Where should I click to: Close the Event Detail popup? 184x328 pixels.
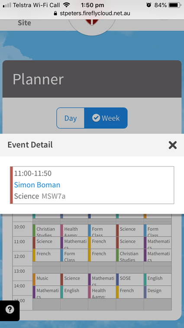tap(172, 145)
